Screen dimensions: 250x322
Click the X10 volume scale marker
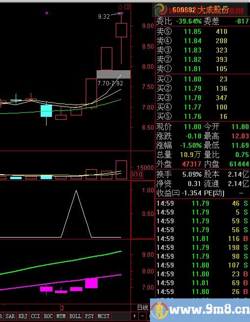(137, 175)
